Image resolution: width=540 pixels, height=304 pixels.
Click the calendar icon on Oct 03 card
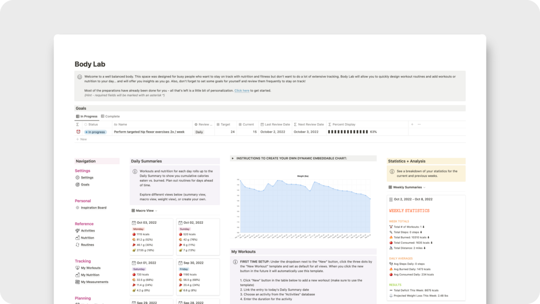click(x=134, y=223)
